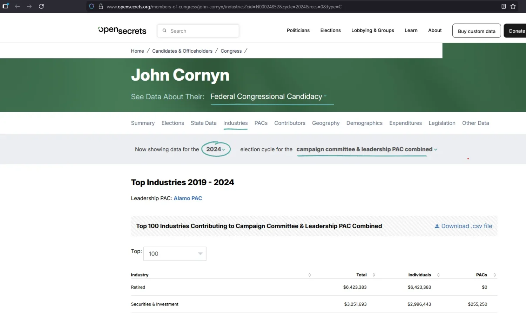Expand campaign committee & leadership PAC combined dropdown
Image resolution: width=526 pixels, height=317 pixels.
pyautogui.click(x=367, y=149)
